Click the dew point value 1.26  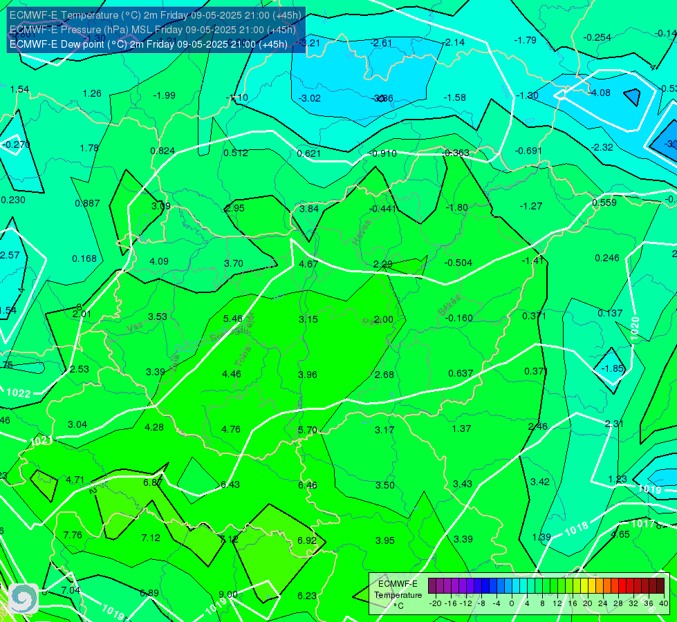pyautogui.click(x=92, y=94)
